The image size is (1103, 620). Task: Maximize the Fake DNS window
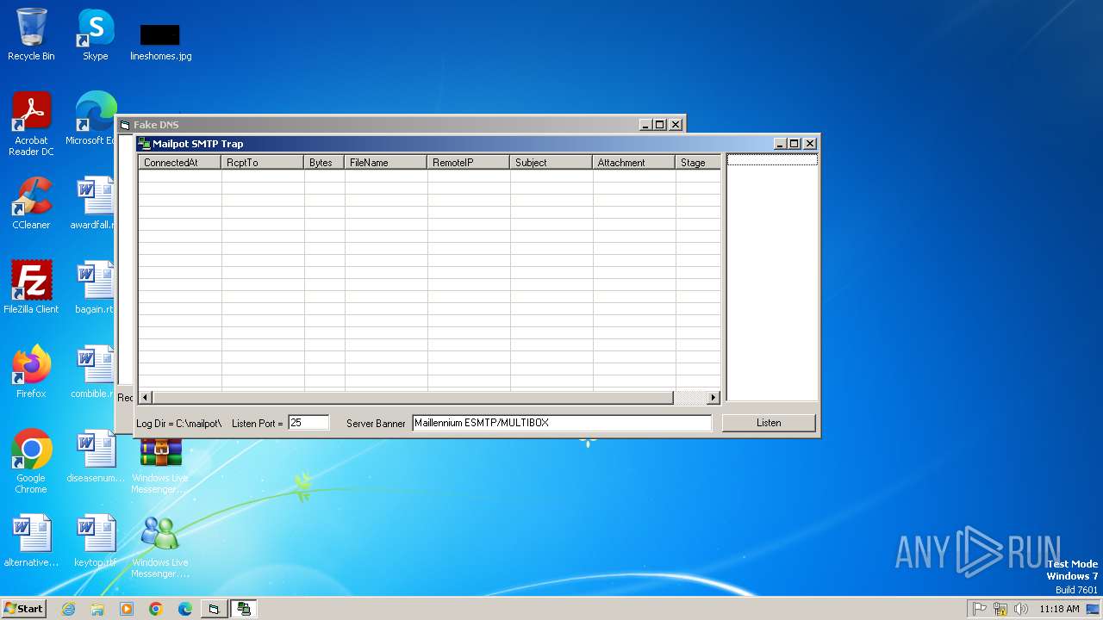point(660,125)
